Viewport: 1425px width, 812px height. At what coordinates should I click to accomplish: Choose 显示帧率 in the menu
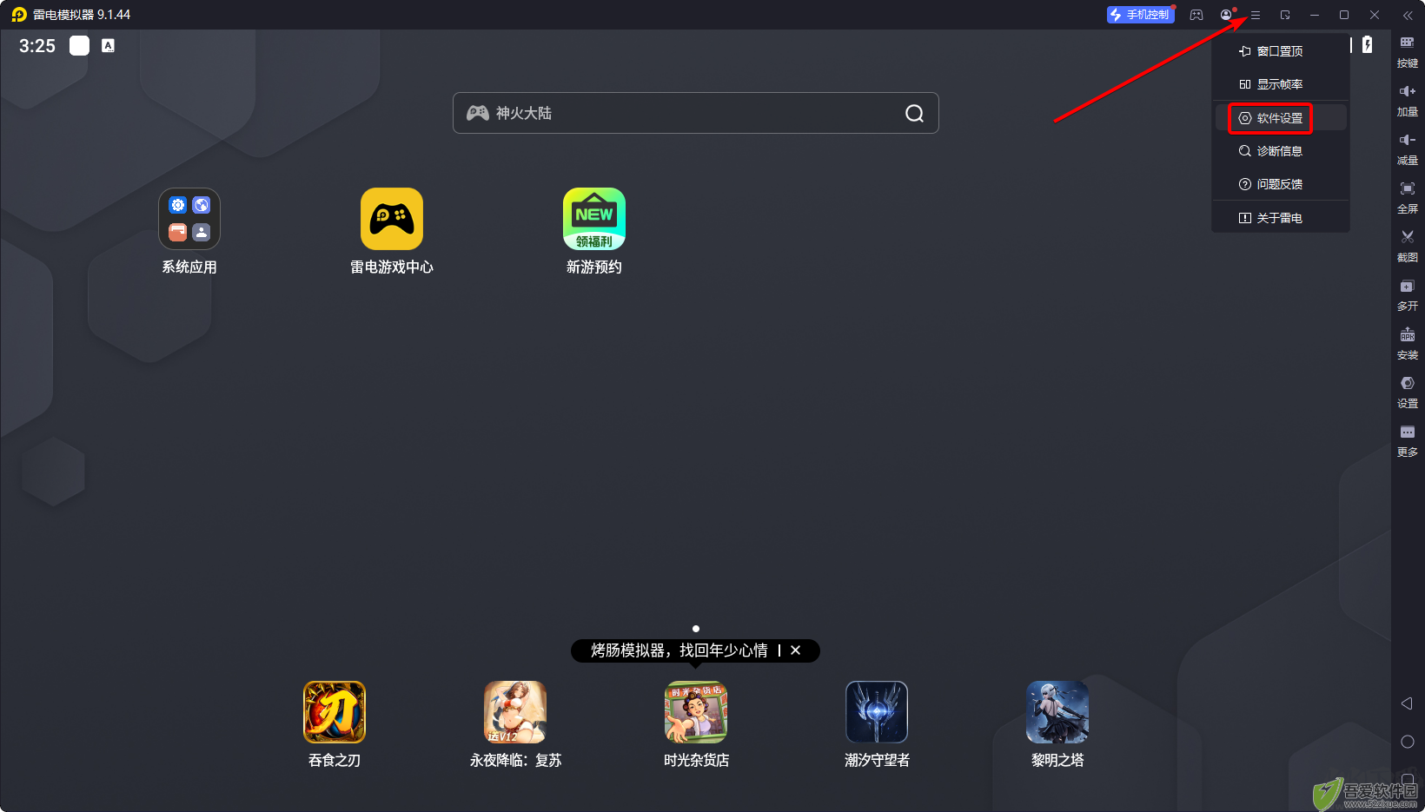point(1280,84)
